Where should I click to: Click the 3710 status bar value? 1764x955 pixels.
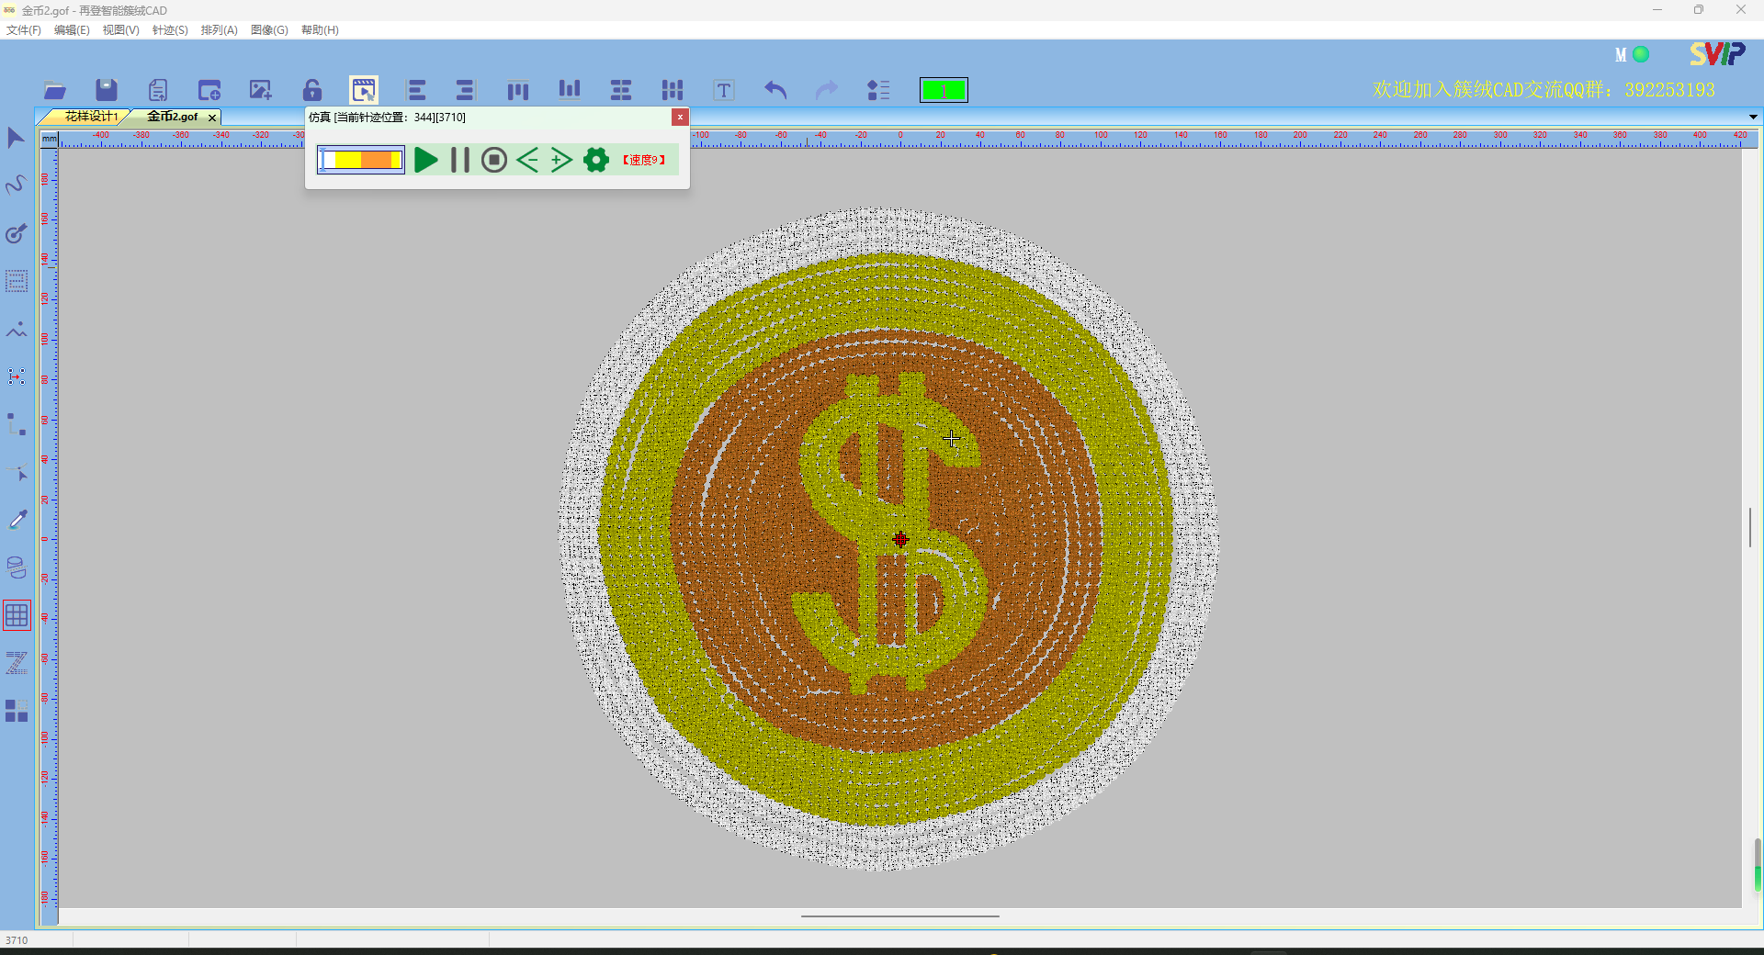17,940
